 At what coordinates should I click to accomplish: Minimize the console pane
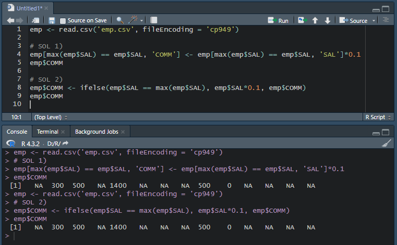coord(376,133)
